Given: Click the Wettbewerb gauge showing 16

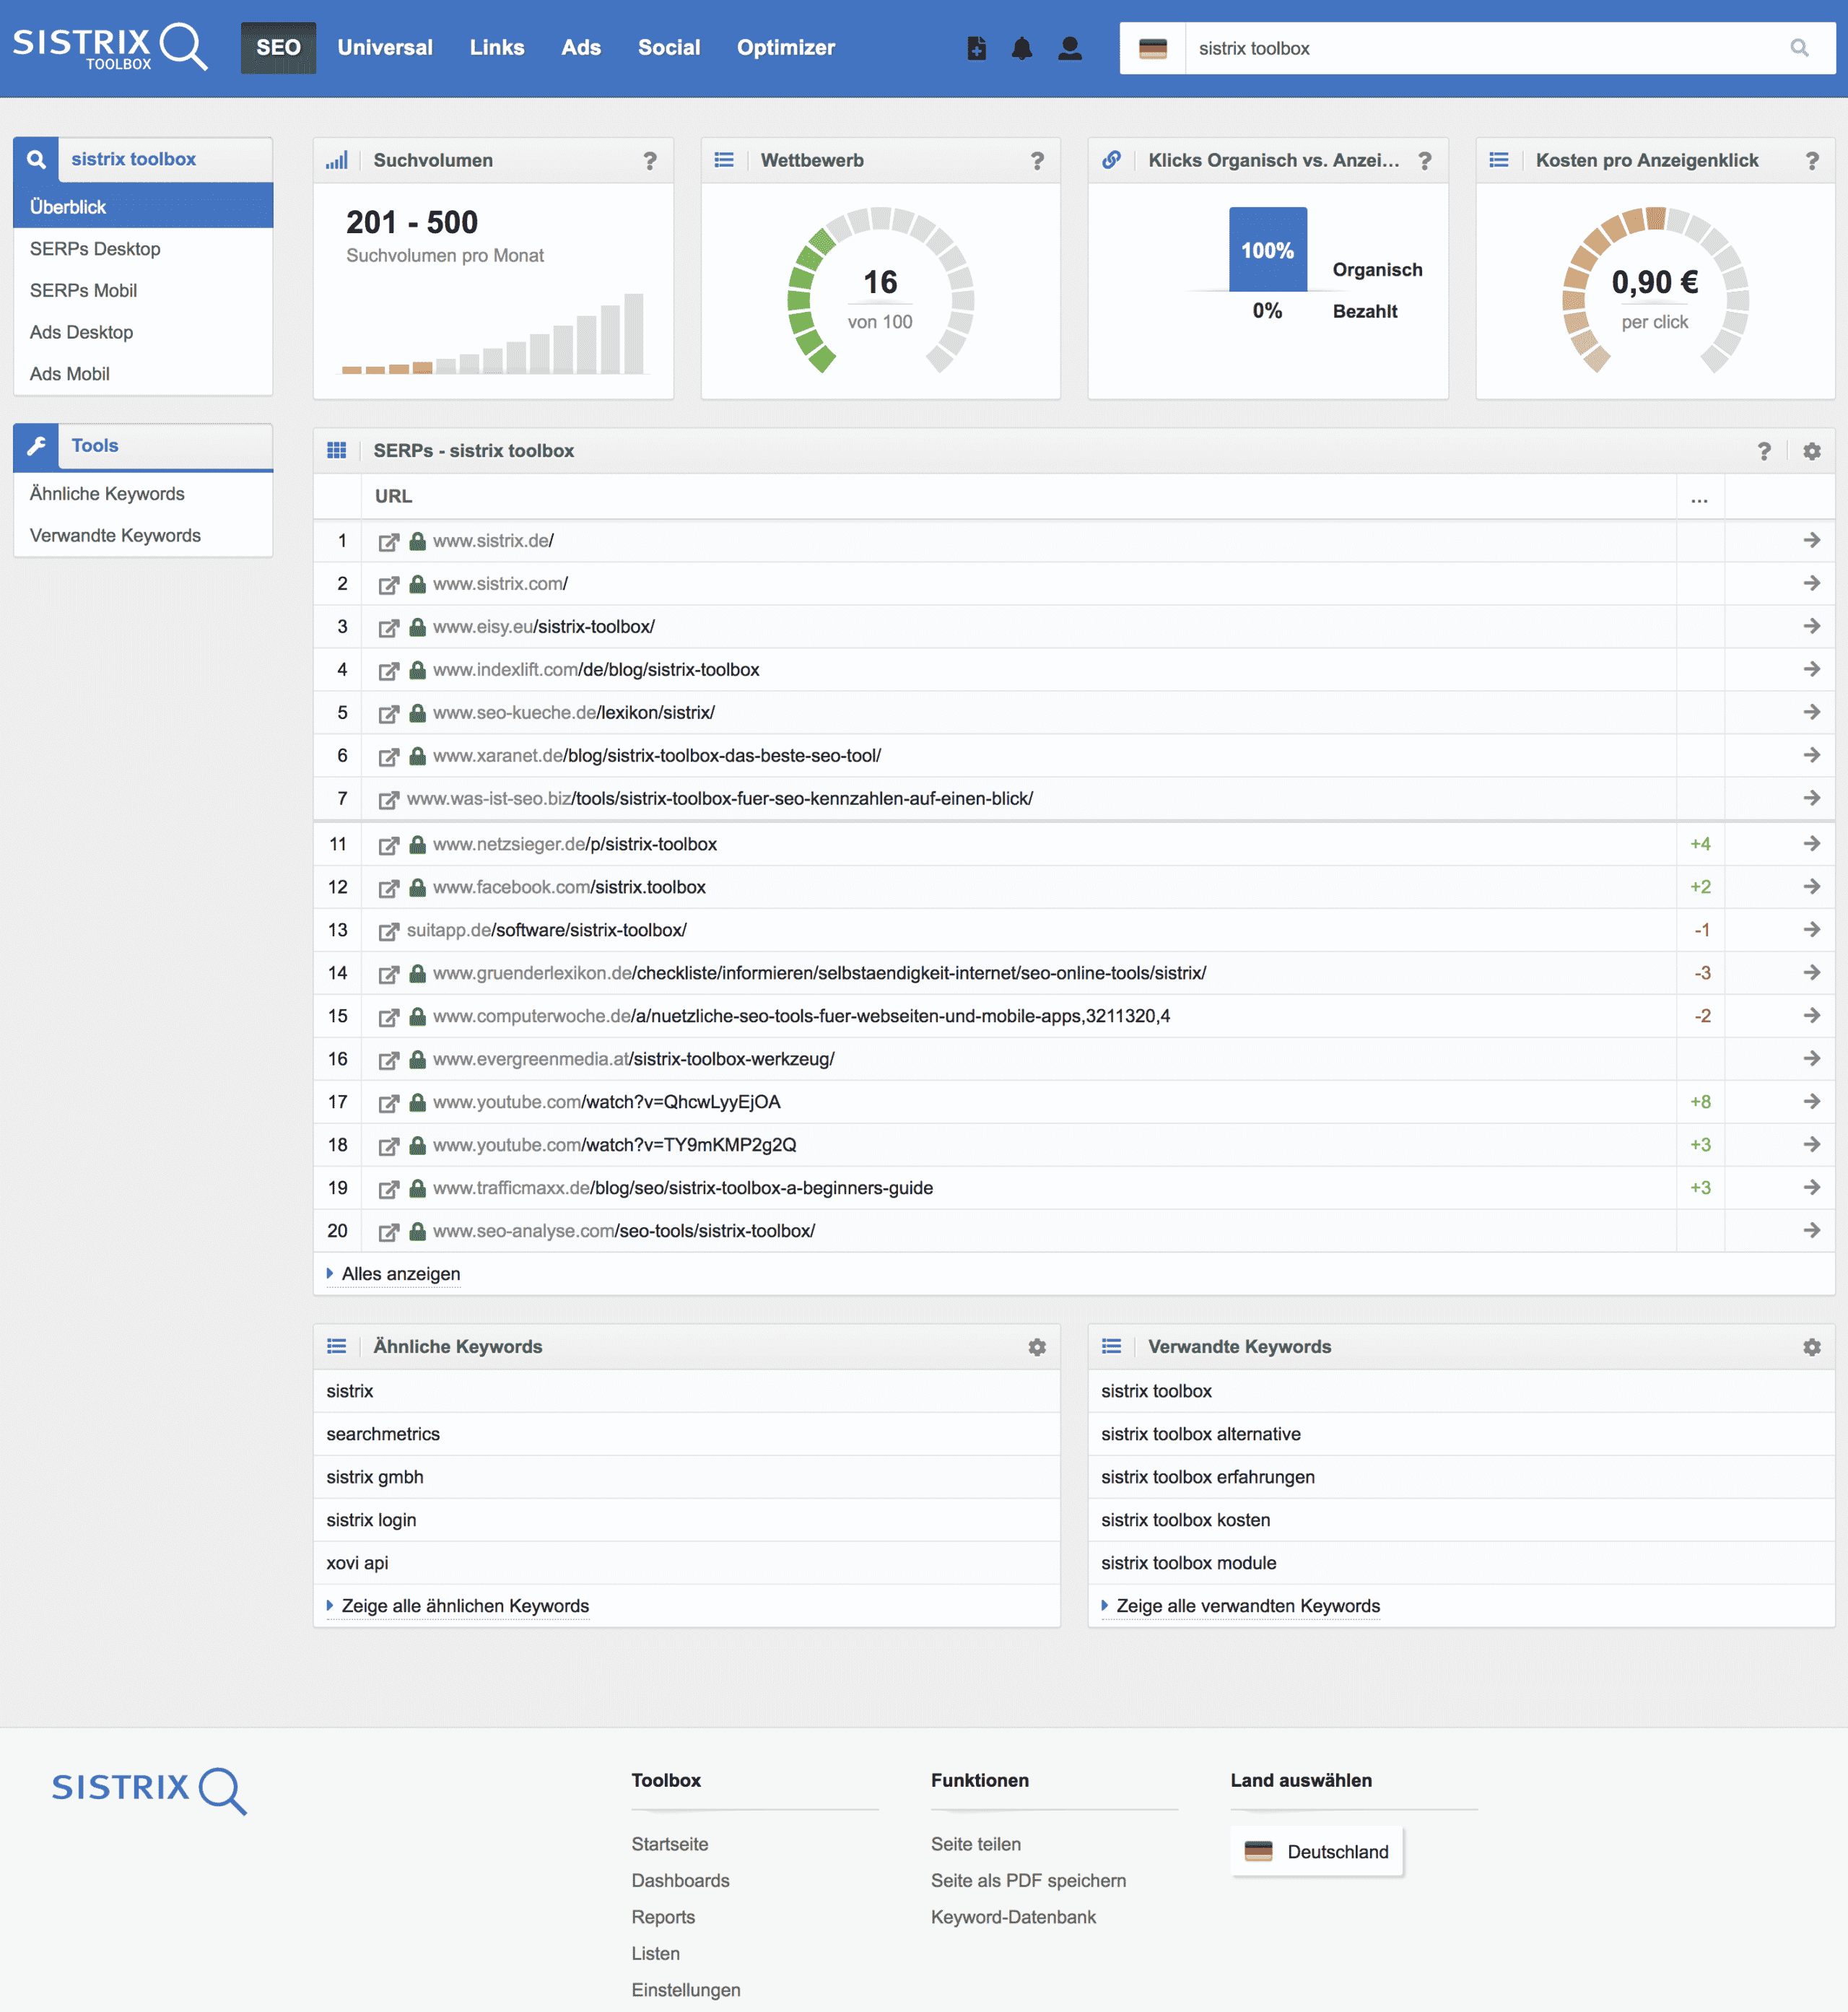Looking at the screenshot, I should coord(880,290).
